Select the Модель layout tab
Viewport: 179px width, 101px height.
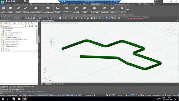pyautogui.click(x=48, y=84)
